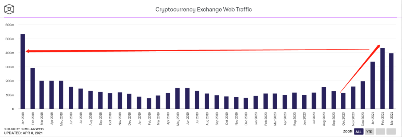Click the May 2019 traffic bar
Screen dimensions: 402x137
(x=178, y=98)
